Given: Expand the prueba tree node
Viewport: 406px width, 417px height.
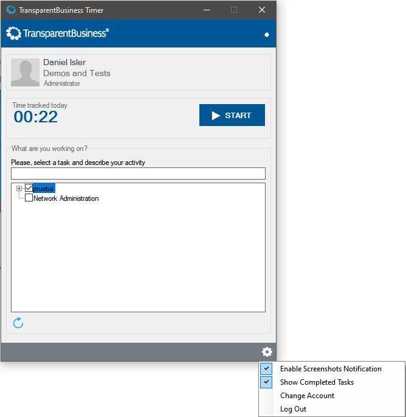Looking at the screenshot, I should [x=19, y=189].
